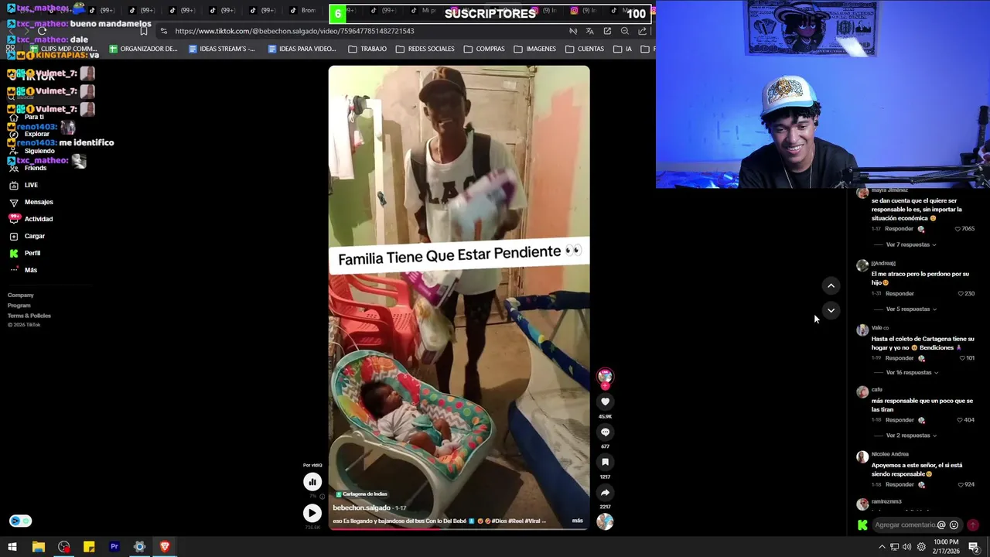Like Nicolee Andrea comment with 924 likes
The width and height of the screenshot is (990, 557).
pos(961,484)
